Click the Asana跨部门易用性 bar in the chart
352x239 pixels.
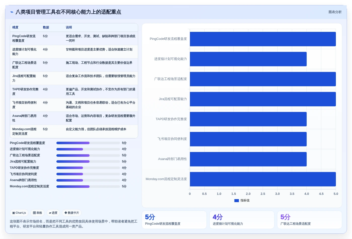click(248, 159)
